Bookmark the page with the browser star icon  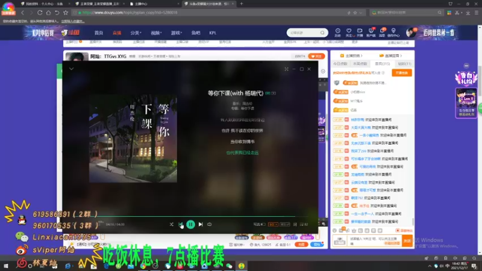click(66, 13)
